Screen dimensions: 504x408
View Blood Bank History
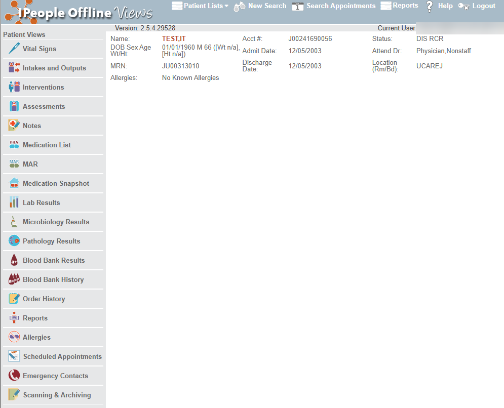pyautogui.click(x=53, y=279)
